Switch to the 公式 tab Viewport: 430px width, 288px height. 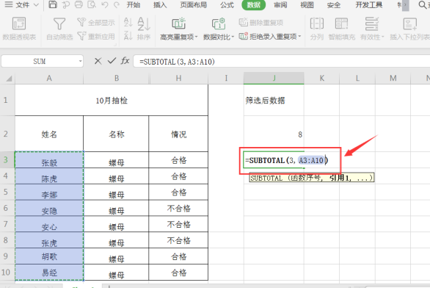[227, 4]
